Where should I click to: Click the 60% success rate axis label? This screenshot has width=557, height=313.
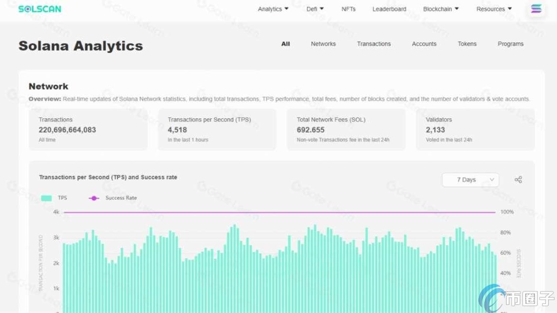[x=506, y=253]
